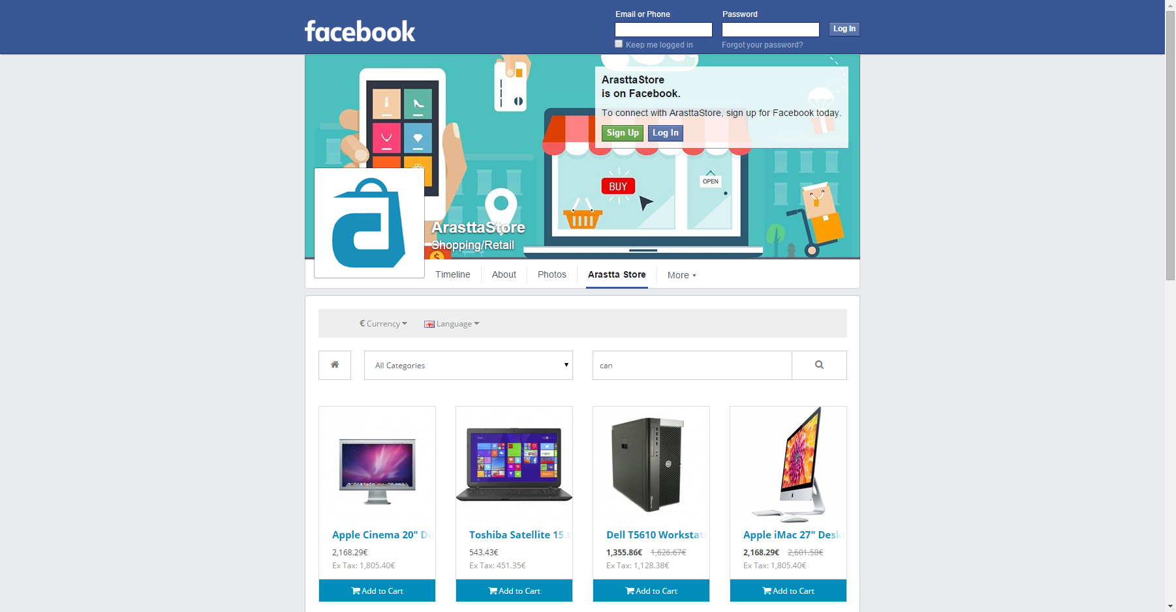
Task: Open the All Categories select box
Action: coord(469,365)
